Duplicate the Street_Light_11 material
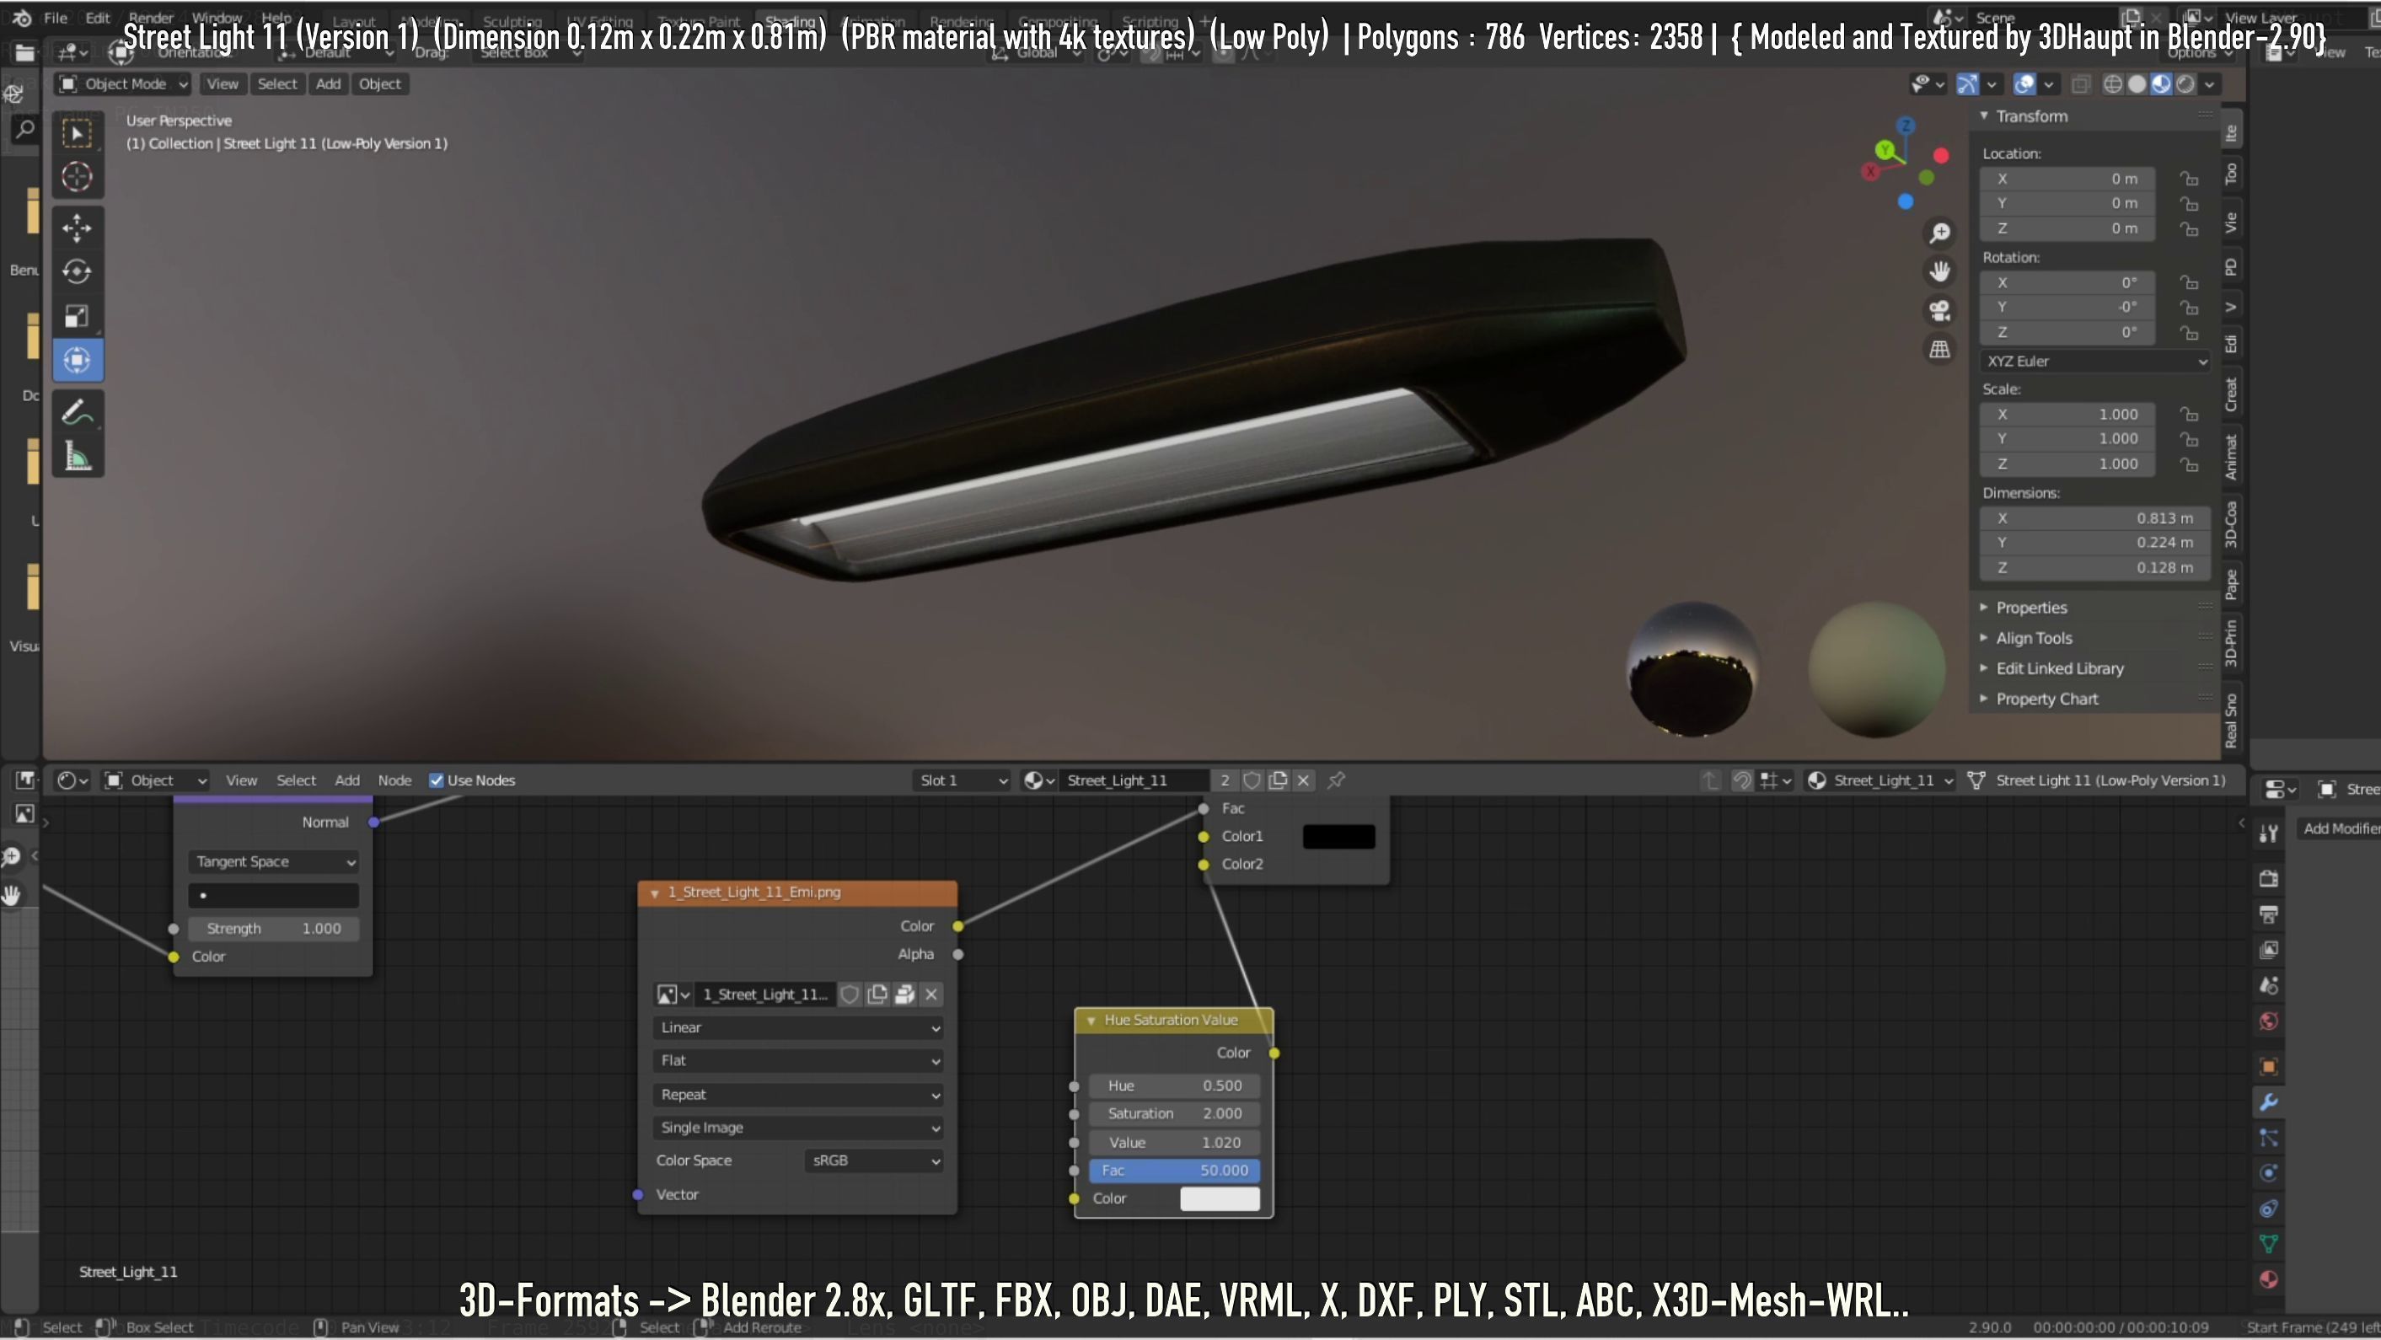The image size is (2381, 1340). pos(1278,780)
